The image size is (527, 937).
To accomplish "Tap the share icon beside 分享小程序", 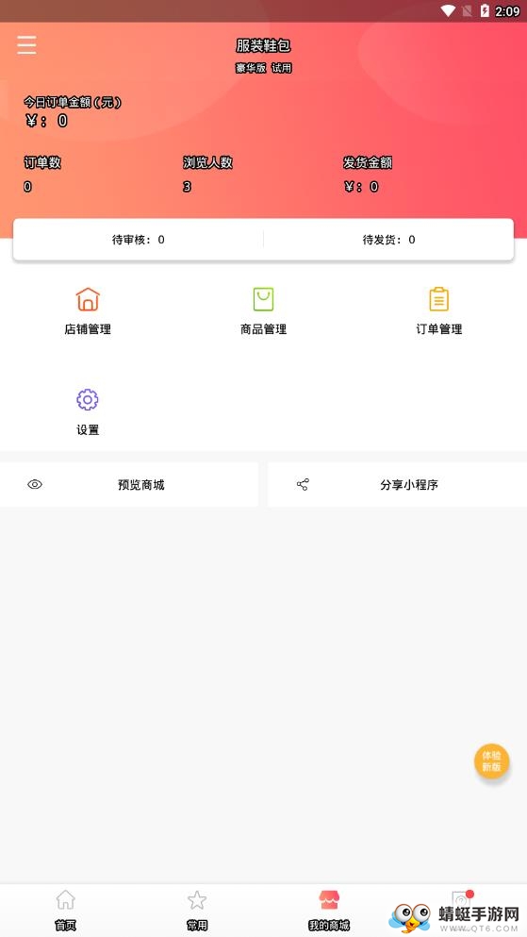I will (303, 484).
